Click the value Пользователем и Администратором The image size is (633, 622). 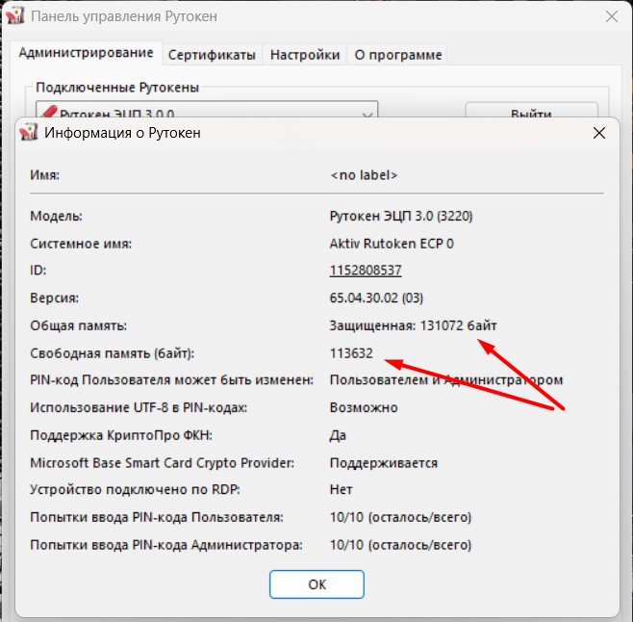pos(446,380)
